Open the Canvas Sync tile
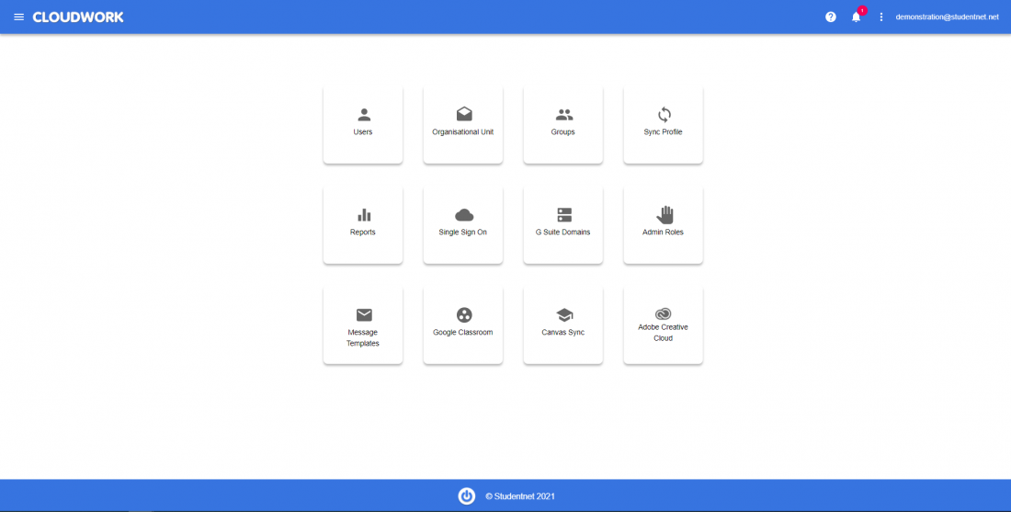Image resolution: width=1011 pixels, height=512 pixels. (x=563, y=325)
